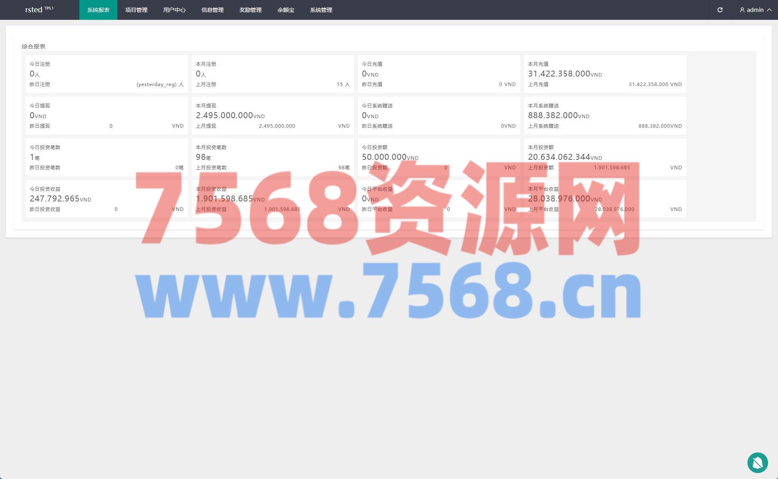Open the 奖励管理 menu

251,10
